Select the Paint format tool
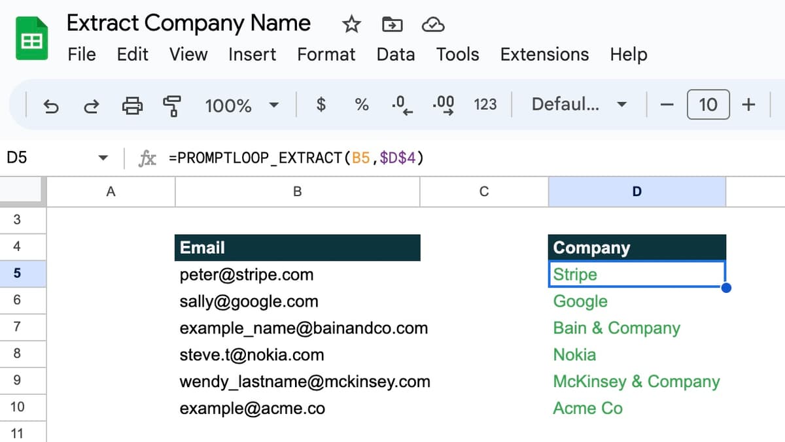The height and width of the screenshot is (442, 785). coord(173,105)
